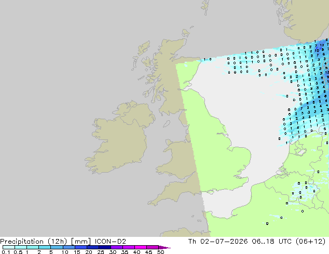Click the legend label '40'

pos(136,252)
